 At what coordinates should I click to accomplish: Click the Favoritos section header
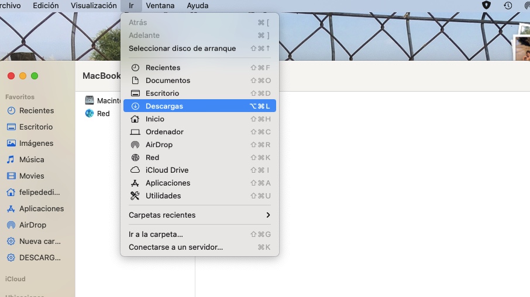pyautogui.click(x=20, y=97)
